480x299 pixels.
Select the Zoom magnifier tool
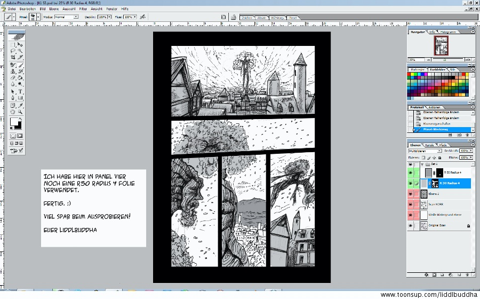coord(20,112)
